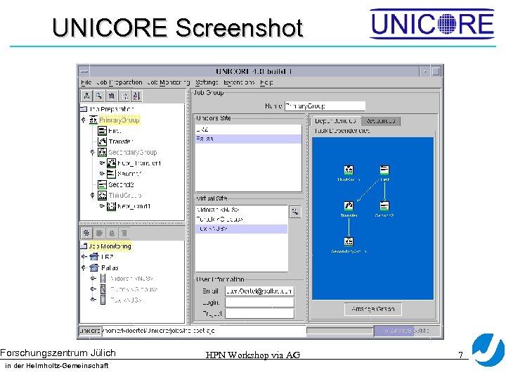Click the Second1 task icon in tree
The width and height of the screenshot is (506, 380).
point(111,174)
